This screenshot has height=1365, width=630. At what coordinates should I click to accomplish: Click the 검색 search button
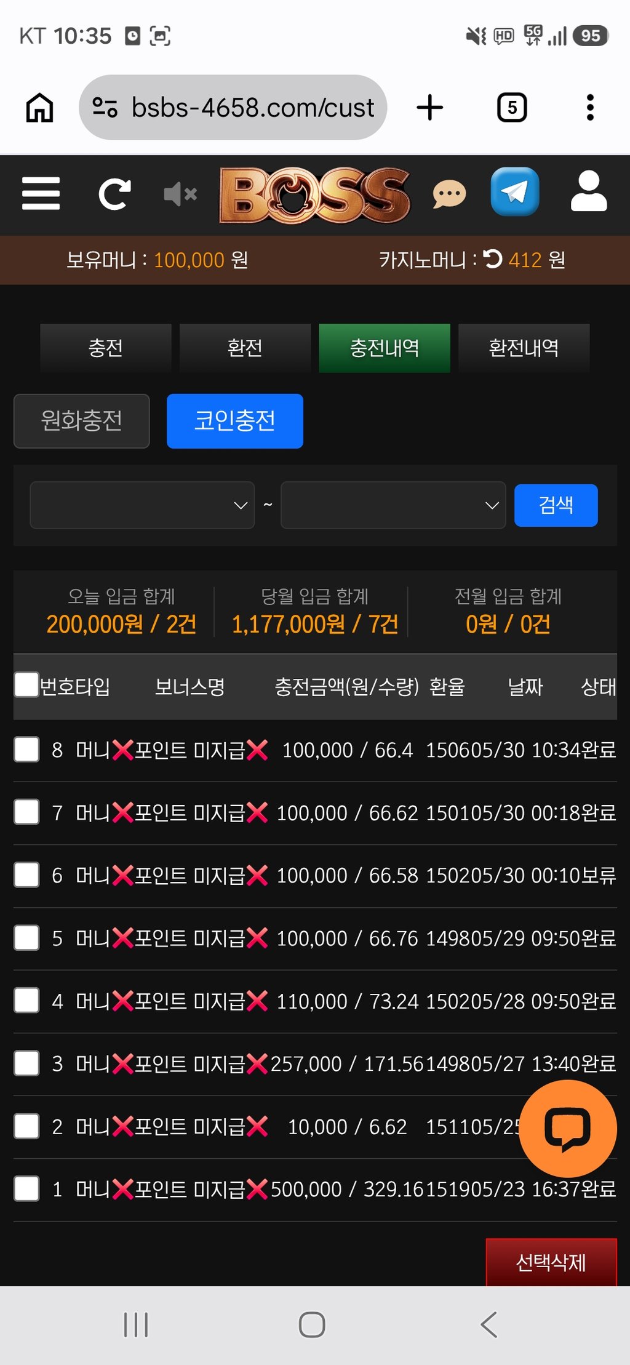point(556,505)
